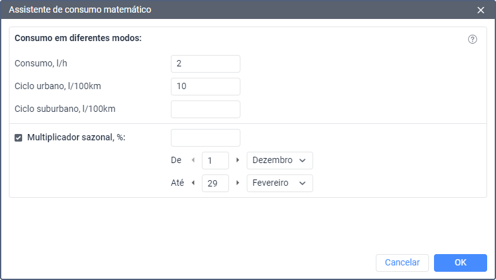The image size is (496, 280).
Task: Focus the Multiplicador sazonal percent field
Action: pos(205,138)
